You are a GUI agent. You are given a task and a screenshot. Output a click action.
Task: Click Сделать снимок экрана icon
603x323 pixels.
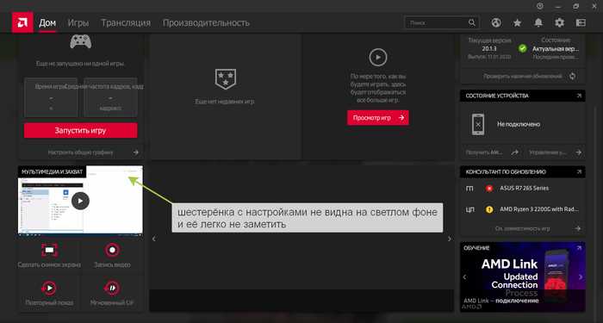(50, 251)
